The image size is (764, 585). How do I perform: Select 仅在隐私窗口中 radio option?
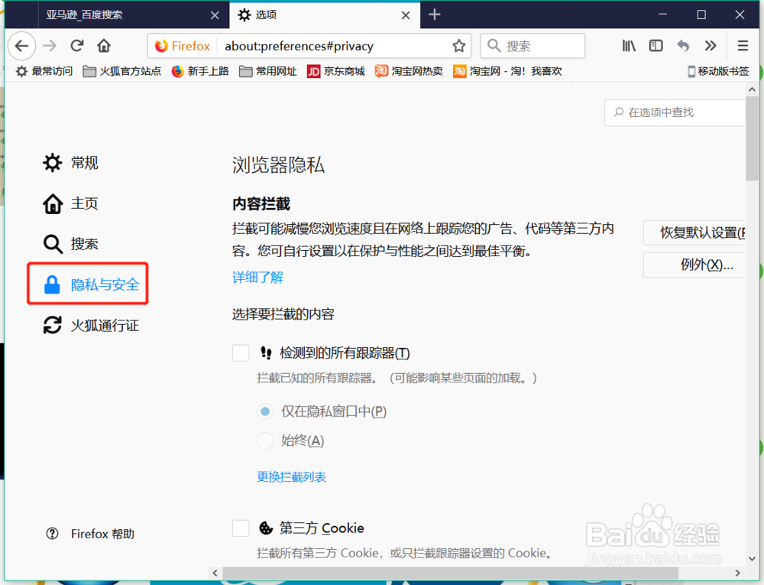(265, 411)
